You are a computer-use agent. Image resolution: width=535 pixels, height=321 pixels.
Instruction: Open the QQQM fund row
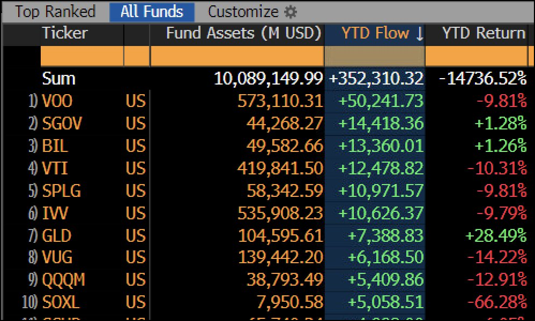64,280
